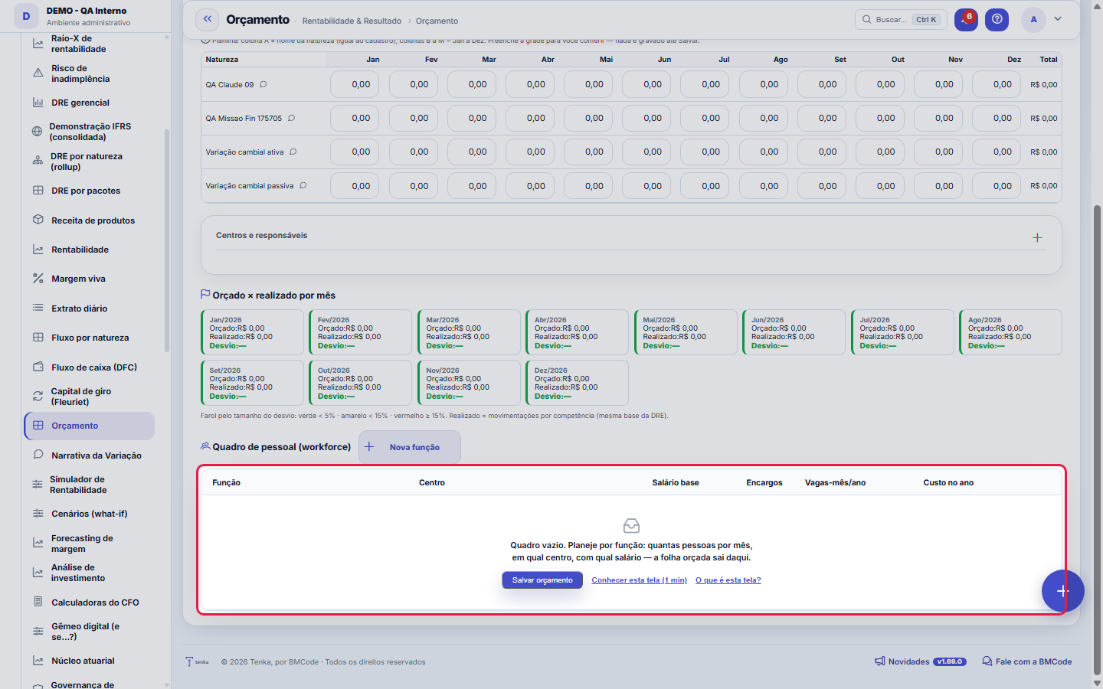Open comment icon beside Variação cambial ativa
The width and height of the screenshot is (1103, 689).
(x=293, y=152)
